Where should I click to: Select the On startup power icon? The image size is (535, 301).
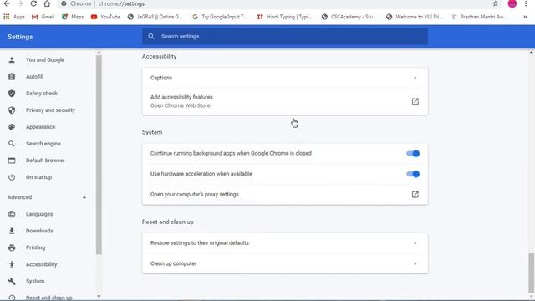pos(12,177)
